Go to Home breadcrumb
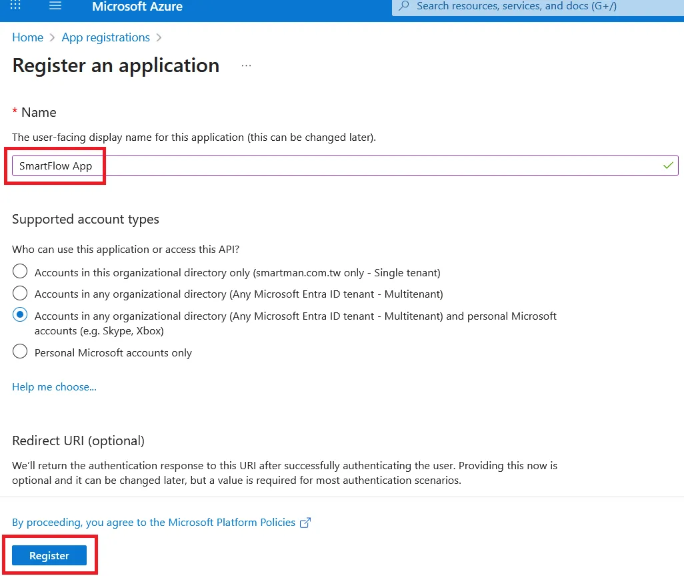Viewport: 684px width, 576px height. pos(27,37)
